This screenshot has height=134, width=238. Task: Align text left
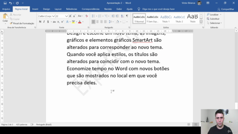click(93, 22)
